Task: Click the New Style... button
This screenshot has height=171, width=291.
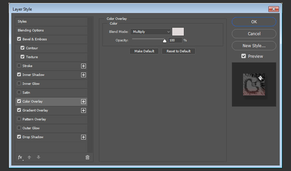Action: pos(254,46)
